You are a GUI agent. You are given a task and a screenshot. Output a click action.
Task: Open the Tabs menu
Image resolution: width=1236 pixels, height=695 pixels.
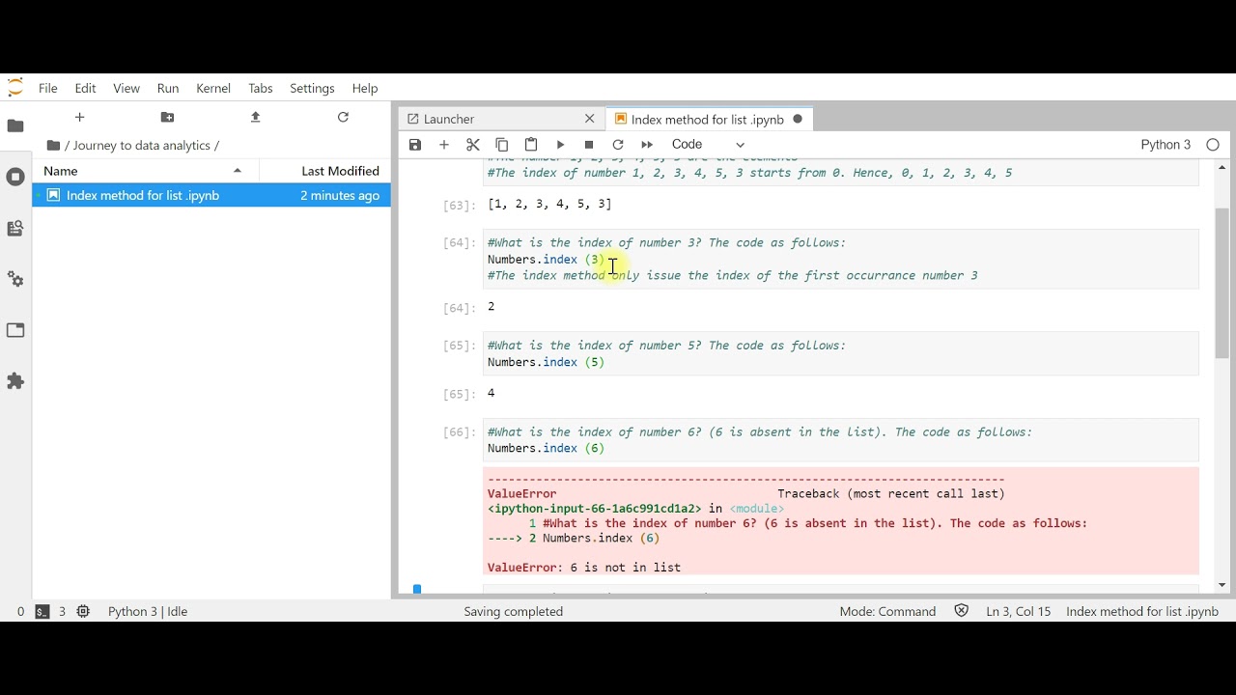tap(261, 88)
